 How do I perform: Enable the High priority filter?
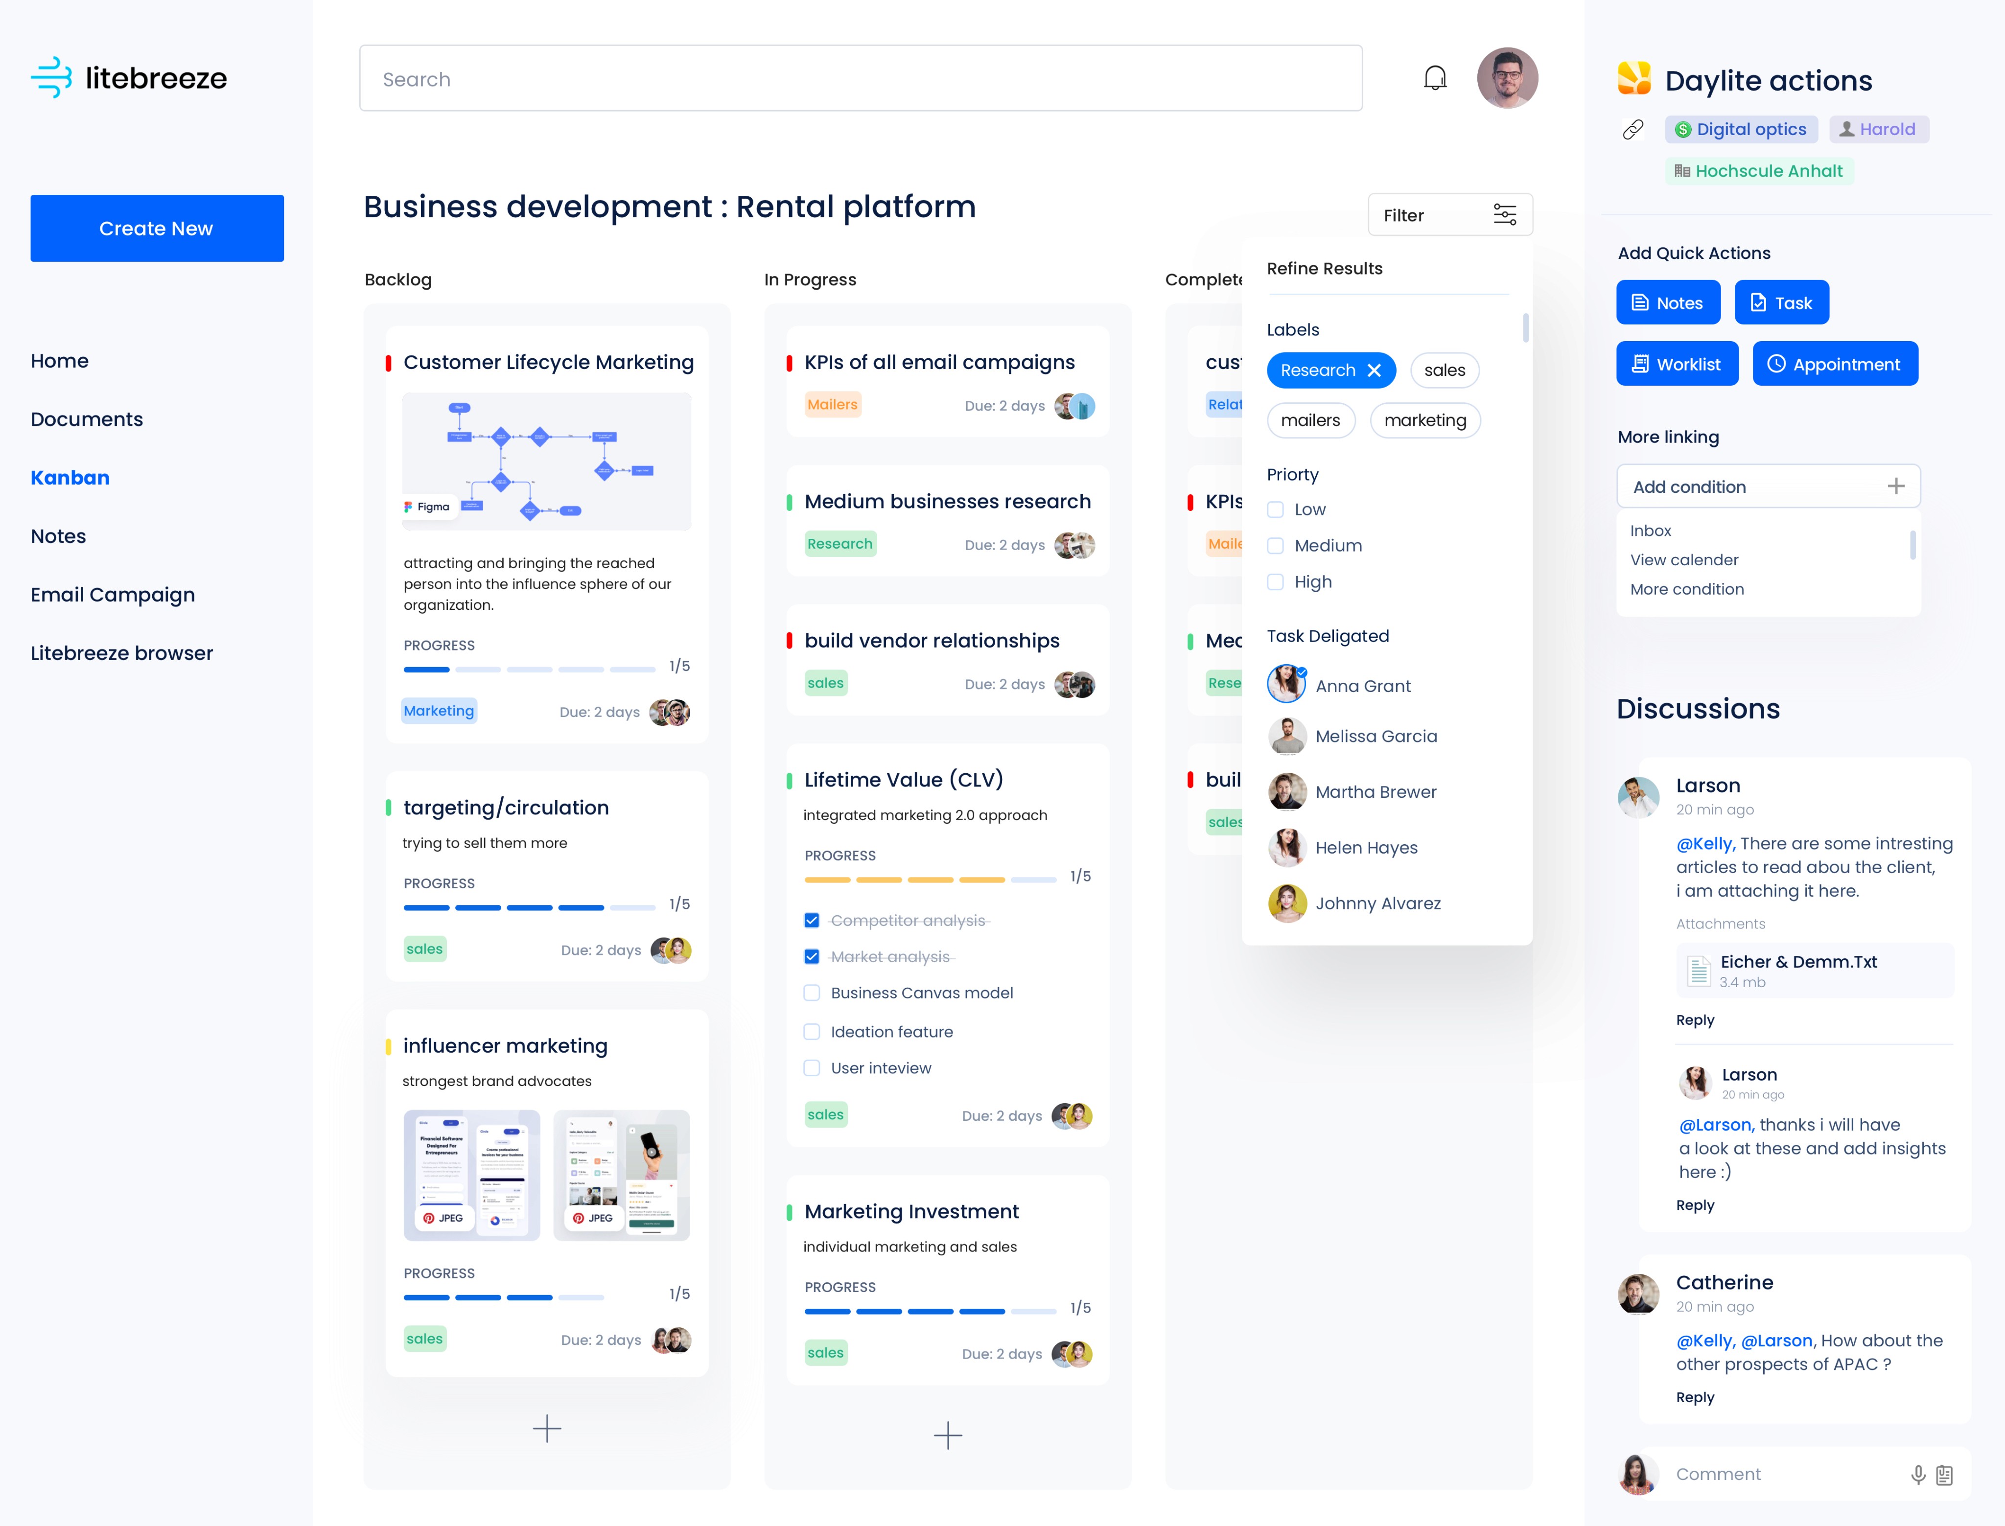[1276, 582]
